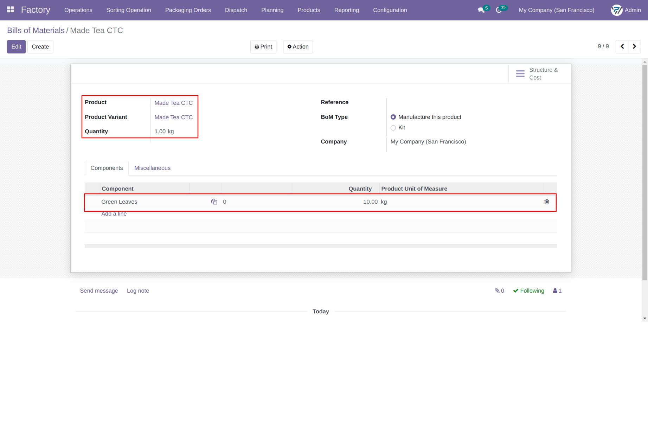The image size is (648, 447).
Task: Click the Add a line link
Action: [114, 214]
